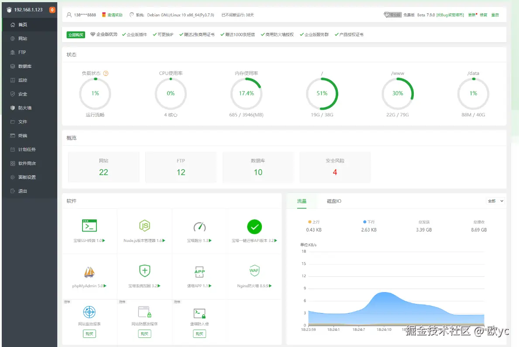Screen dimensions: 519x347
Task: Open the 宝塔系统加固 shield icon
Action: (144, 271)
